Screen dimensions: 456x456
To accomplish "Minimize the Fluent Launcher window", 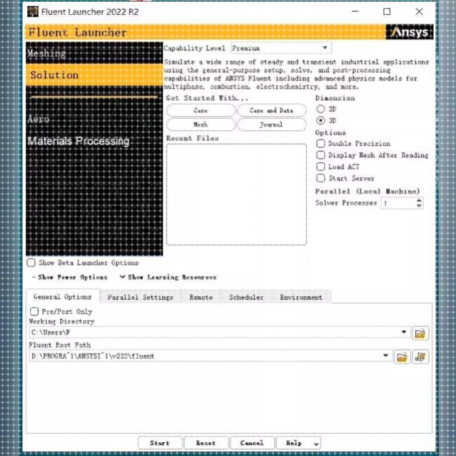I will 355,11.
